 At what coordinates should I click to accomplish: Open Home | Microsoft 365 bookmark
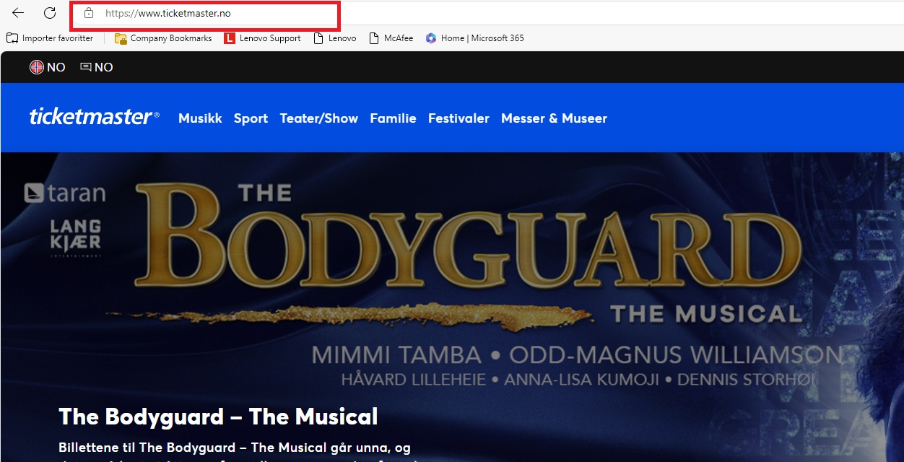[475, 38]
